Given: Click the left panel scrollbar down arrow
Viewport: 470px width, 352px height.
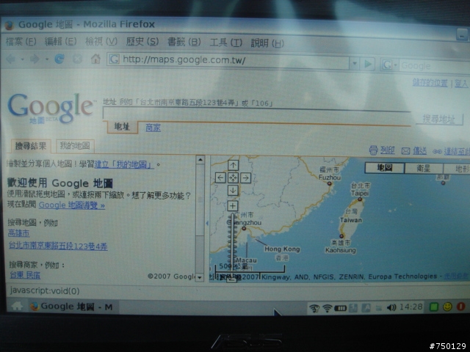Looking at the screenshot, I should pos(200,277).
